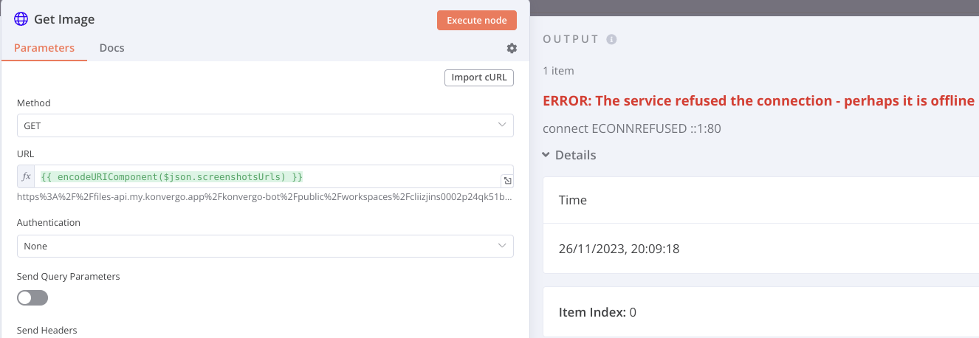This screenshot has height=338, width=979.
Task: Click the Time row in details
Action: (760, 200)
